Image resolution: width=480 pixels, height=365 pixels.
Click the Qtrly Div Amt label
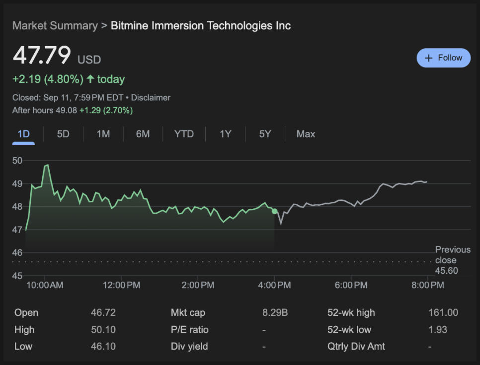[x=356, y=346]
